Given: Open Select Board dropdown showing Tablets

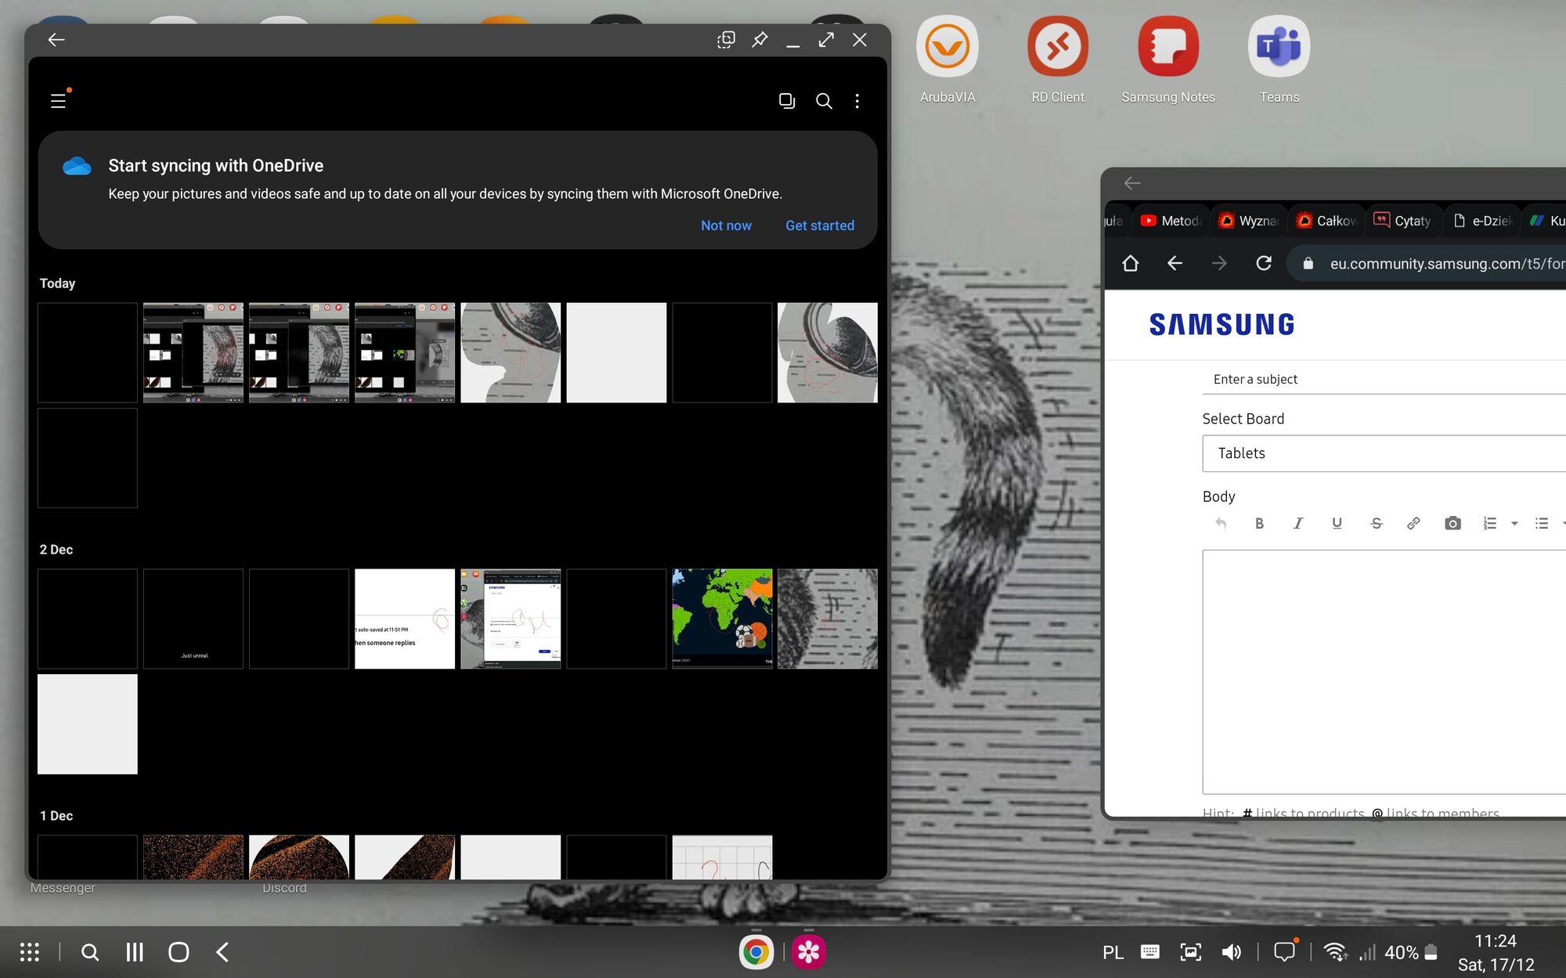Looking at the screenshot, I should [1384, 453].
